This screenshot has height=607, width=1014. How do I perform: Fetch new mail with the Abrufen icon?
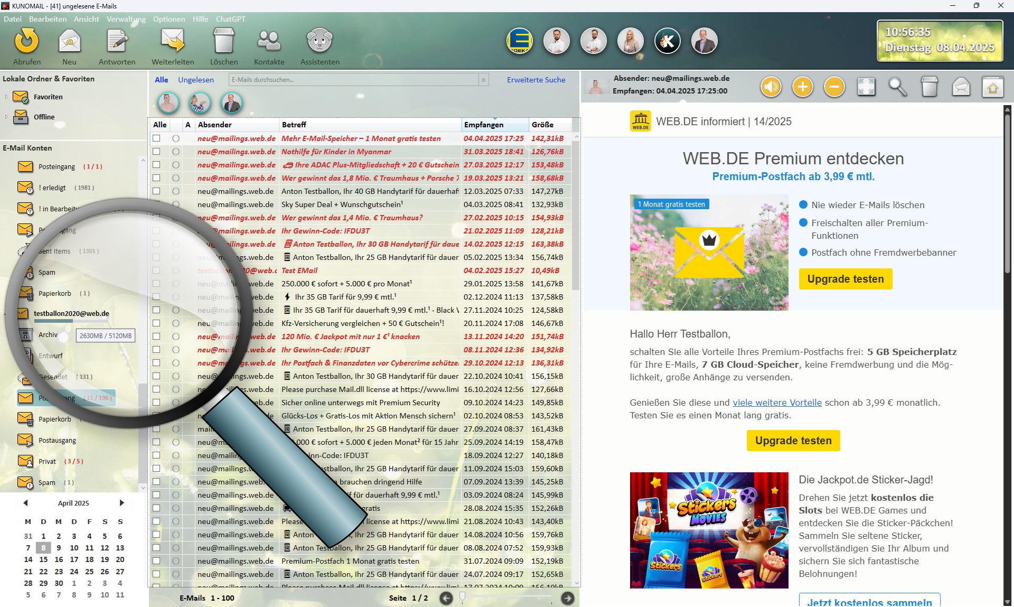pyautogui.click(x=27, y=41)
